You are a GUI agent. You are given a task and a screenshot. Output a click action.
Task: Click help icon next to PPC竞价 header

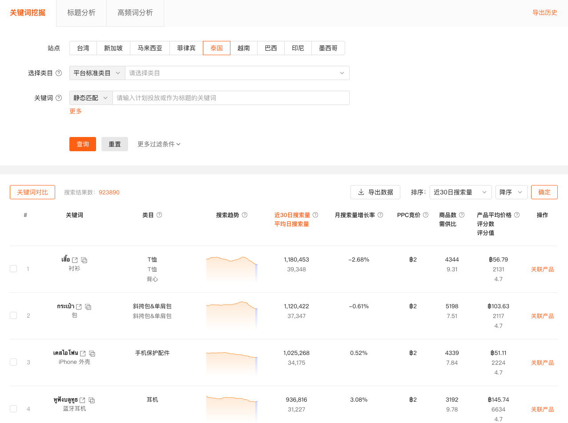click(x=426, y=215)
